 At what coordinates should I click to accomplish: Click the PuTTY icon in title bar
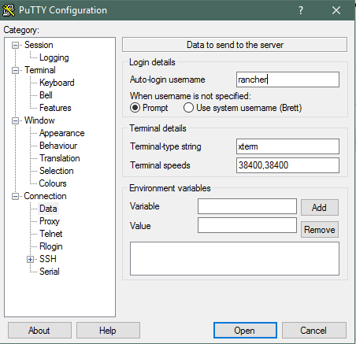pyautogui.click(x=9, y=10)
